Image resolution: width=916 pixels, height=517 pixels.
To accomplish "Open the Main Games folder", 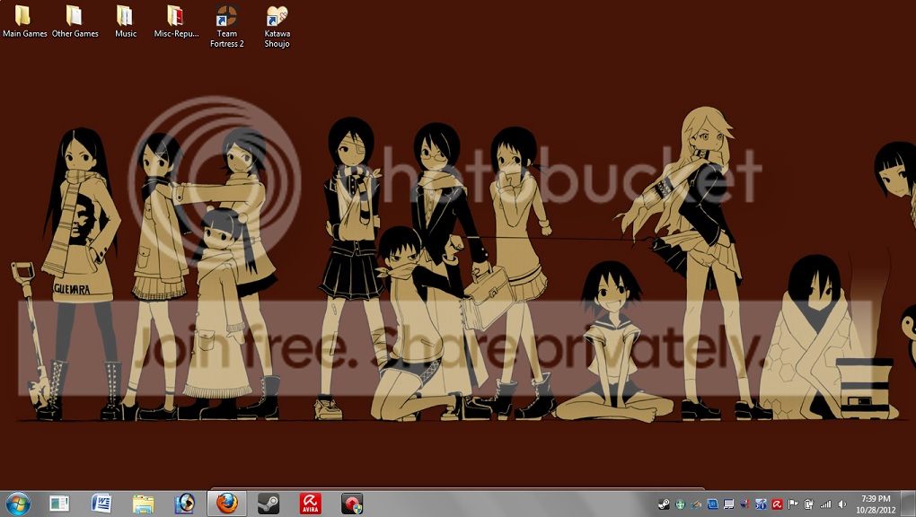I will 24,22.
